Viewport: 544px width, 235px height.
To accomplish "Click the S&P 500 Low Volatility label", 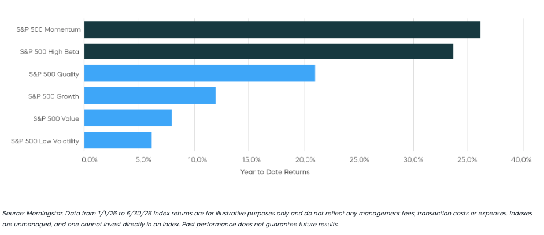I will click(45, 141).
